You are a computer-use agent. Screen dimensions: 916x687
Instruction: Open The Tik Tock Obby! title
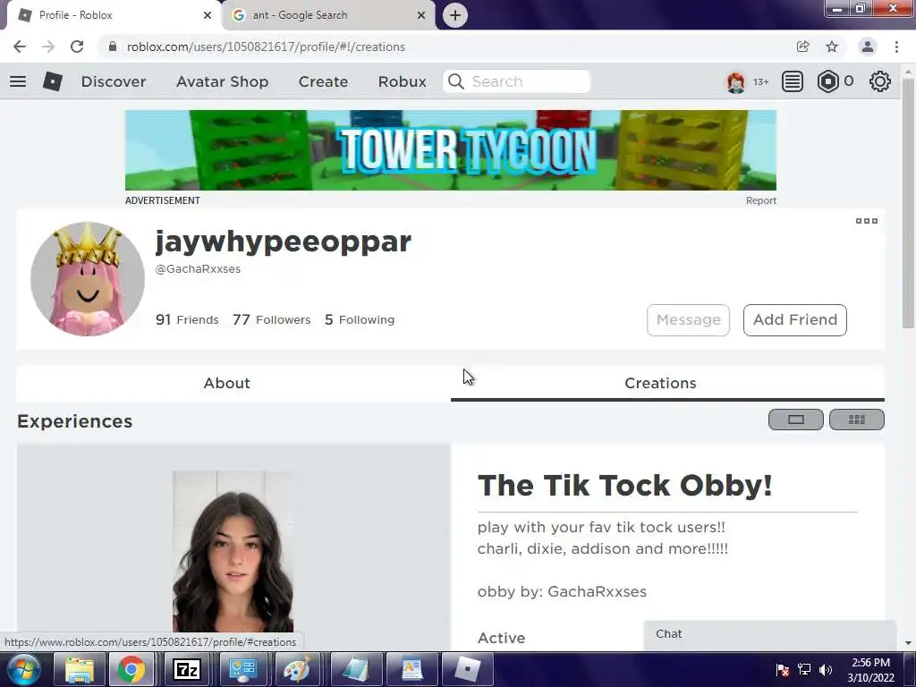624,486
